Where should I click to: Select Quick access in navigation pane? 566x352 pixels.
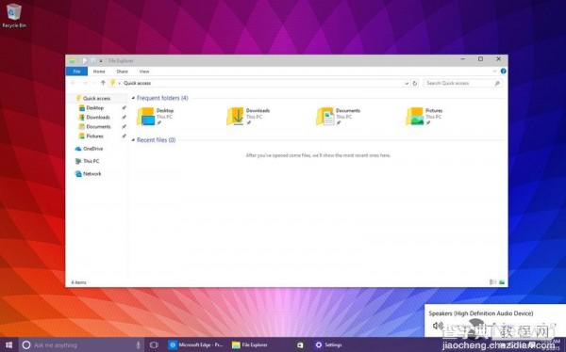click(96, 99)
